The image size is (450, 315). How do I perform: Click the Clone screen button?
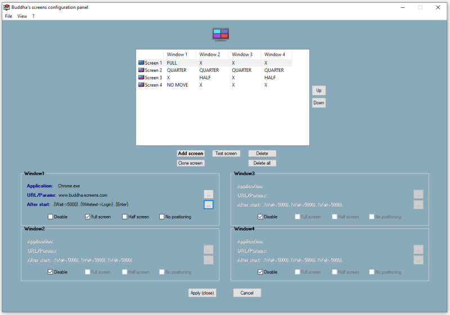[x=191, y=163]
